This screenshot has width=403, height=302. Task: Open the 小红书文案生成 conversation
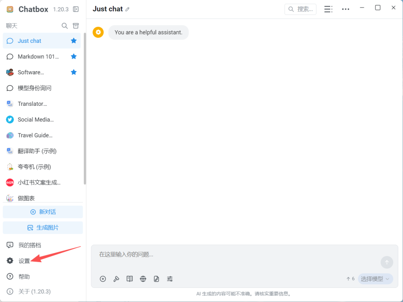(x=42, y=182)
